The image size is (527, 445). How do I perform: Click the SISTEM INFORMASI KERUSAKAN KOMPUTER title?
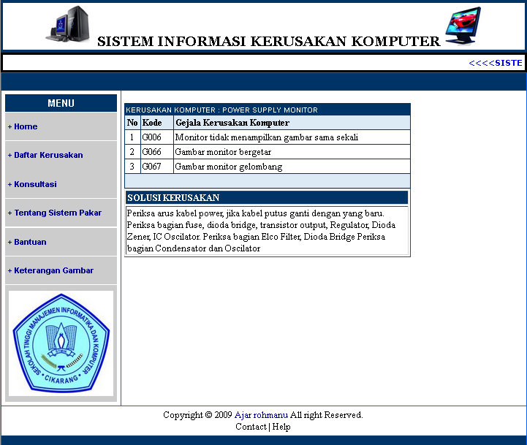pyautogui.click(x=268, y=42)
